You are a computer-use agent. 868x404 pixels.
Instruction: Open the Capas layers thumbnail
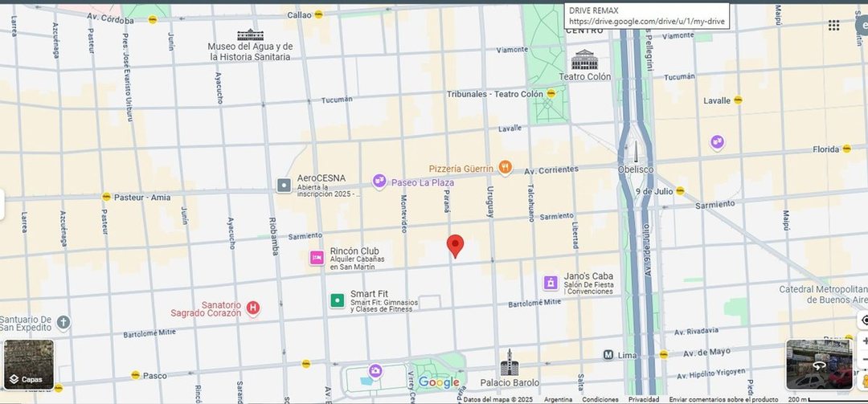tap(29, 364)
